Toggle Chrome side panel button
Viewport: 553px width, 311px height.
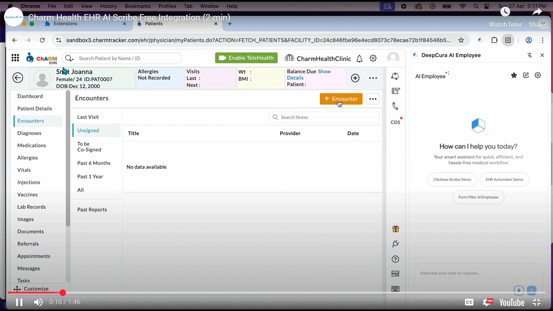508,40
